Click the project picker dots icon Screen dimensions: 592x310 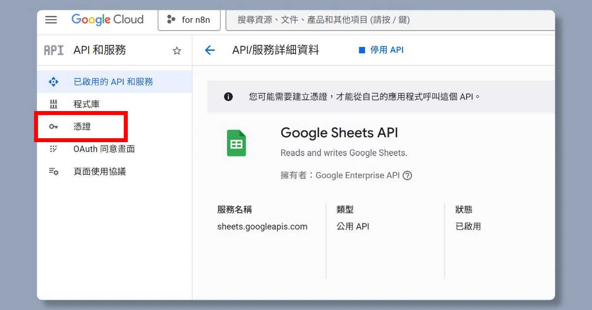pos(171,20)
